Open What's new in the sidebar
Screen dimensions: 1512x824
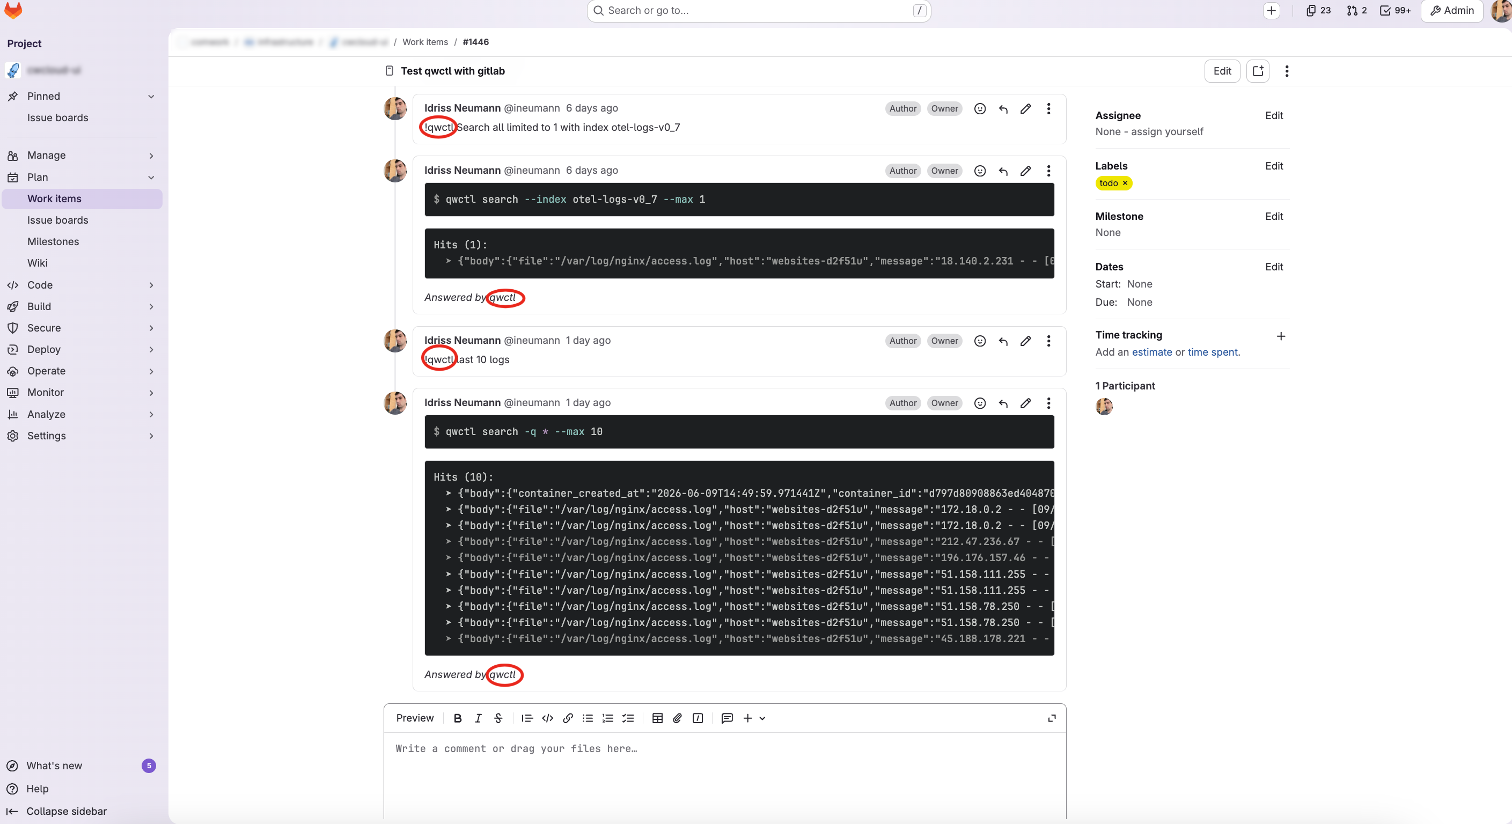tap(82, 766)
